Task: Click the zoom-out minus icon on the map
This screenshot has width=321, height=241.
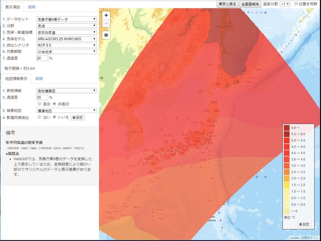Action: pyautogui.click(x=105, y=24)
